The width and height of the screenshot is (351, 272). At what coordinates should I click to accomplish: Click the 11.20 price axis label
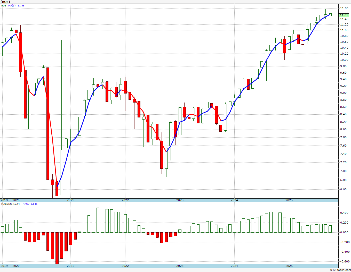(x=344, y=25)
